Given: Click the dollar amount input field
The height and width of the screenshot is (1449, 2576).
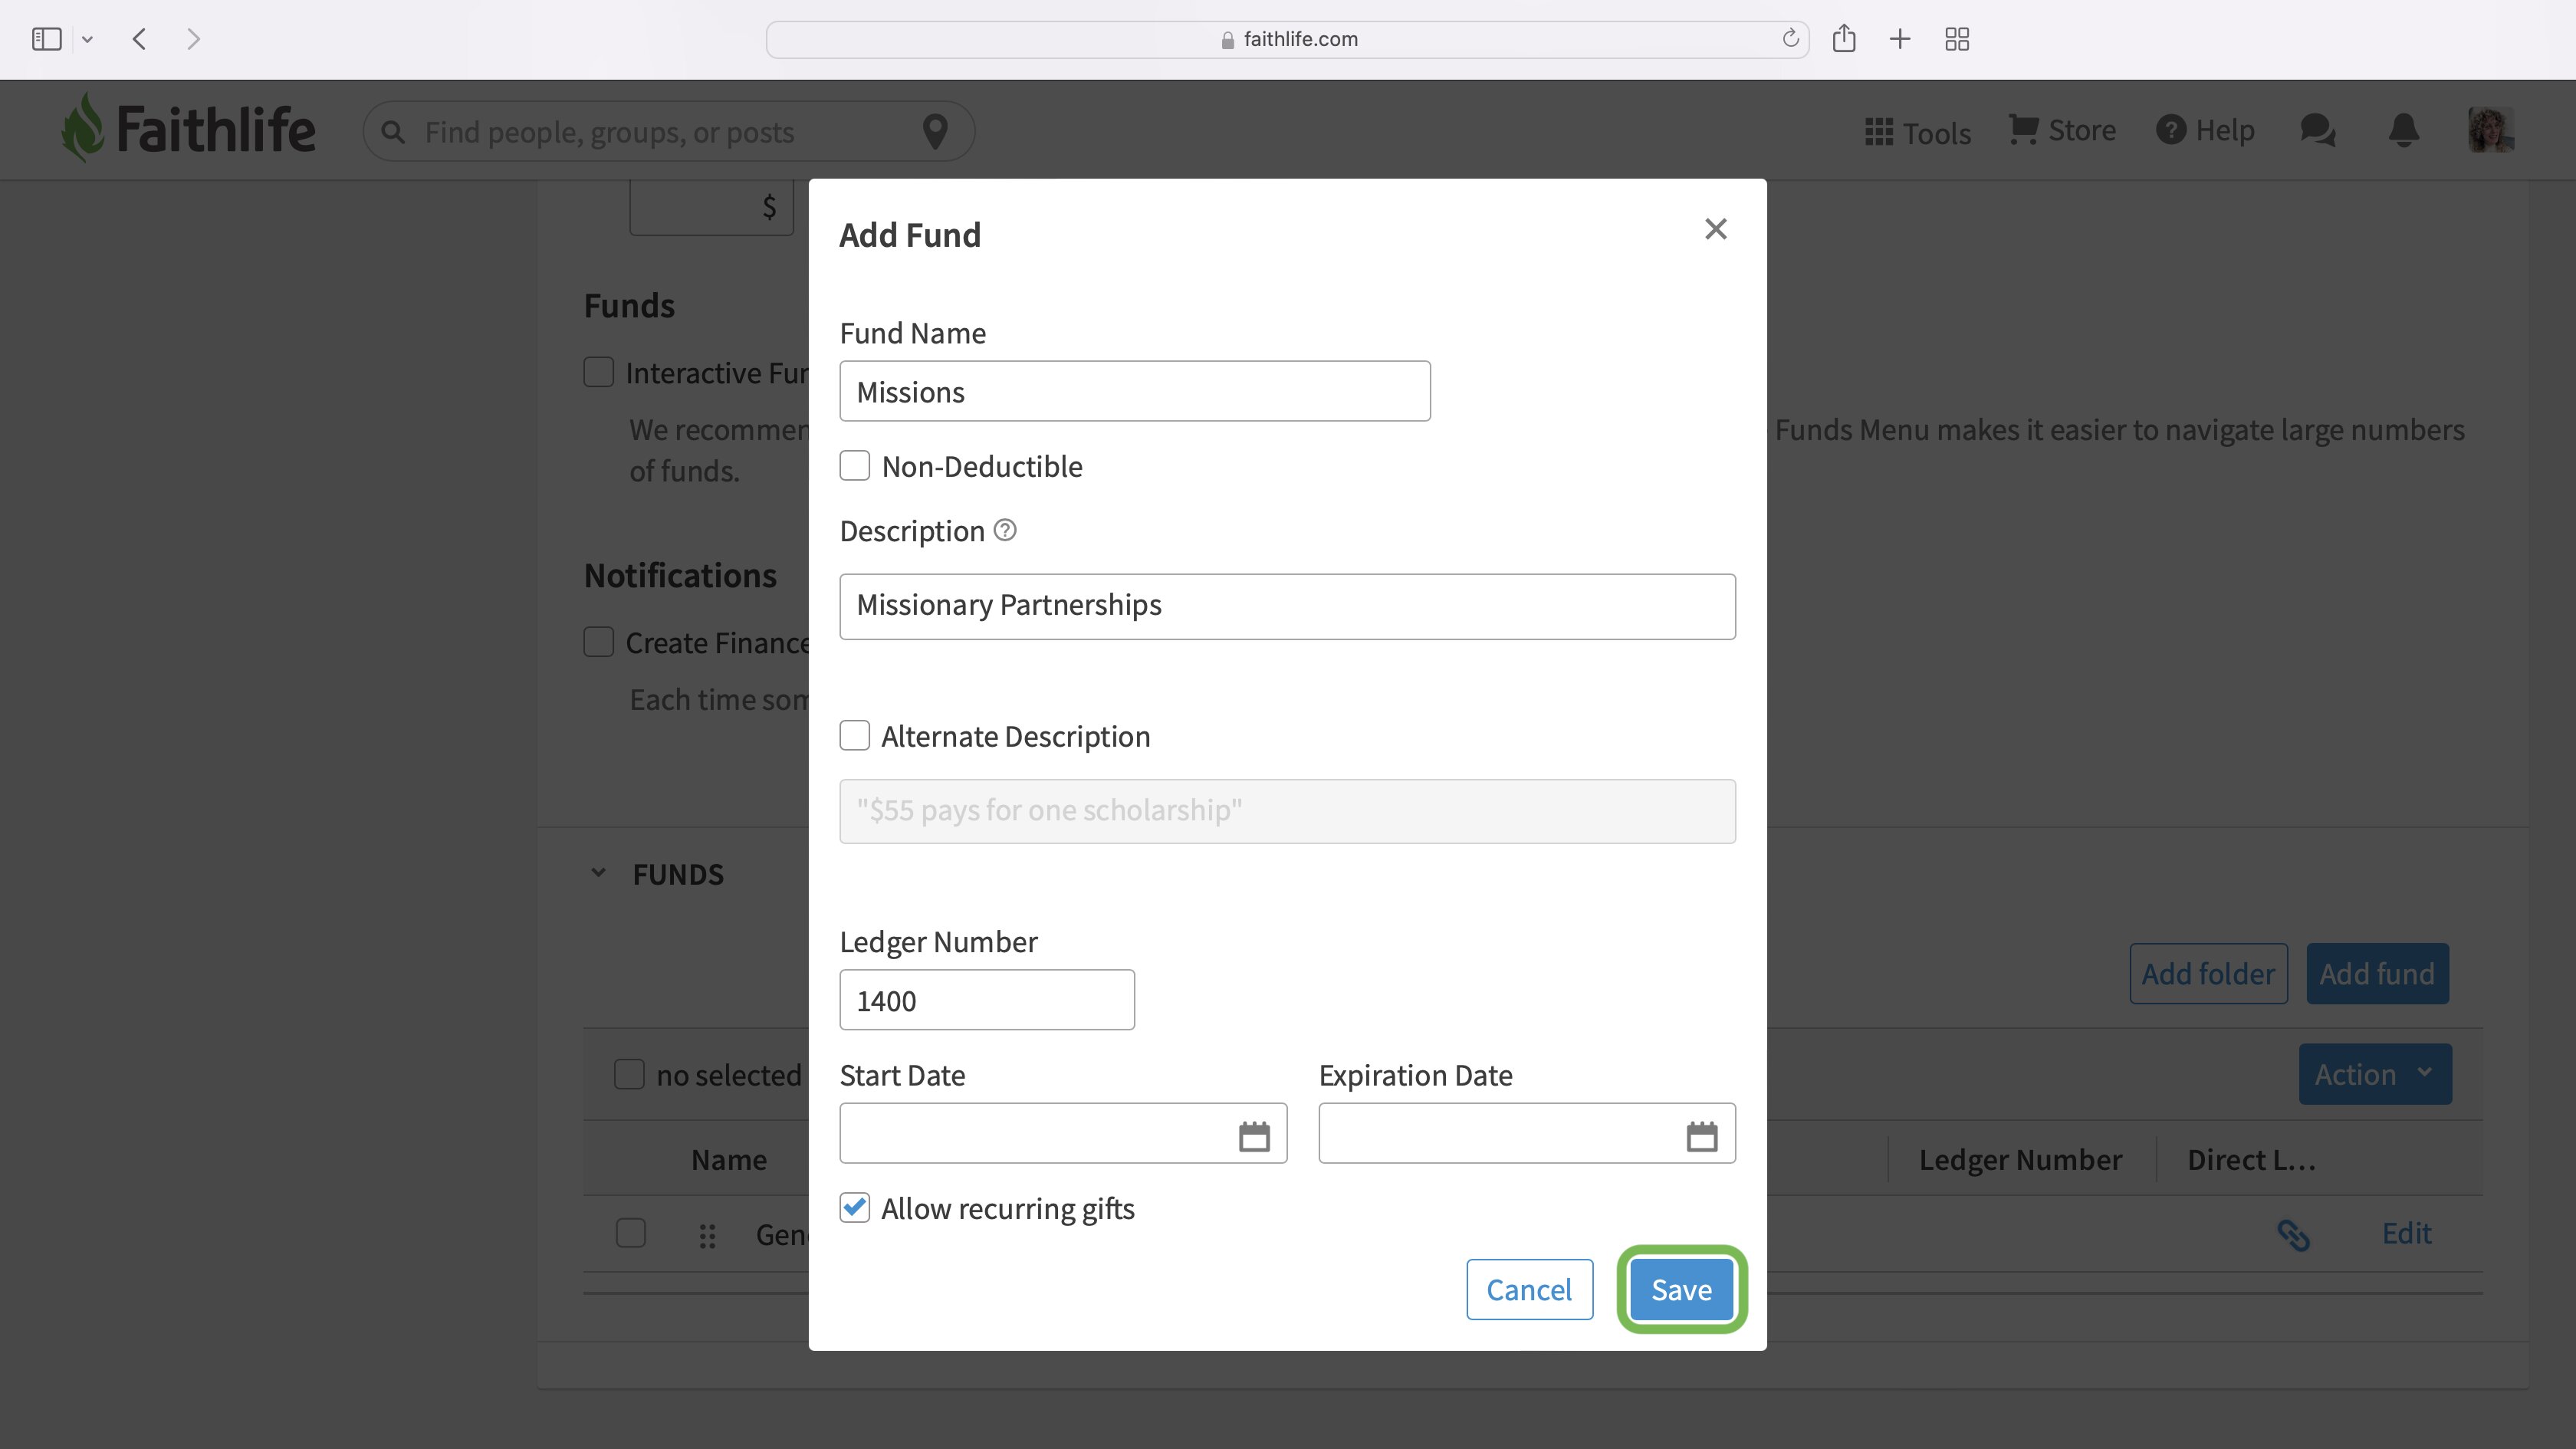Looking at the screenshot, I should coord(711,207).
